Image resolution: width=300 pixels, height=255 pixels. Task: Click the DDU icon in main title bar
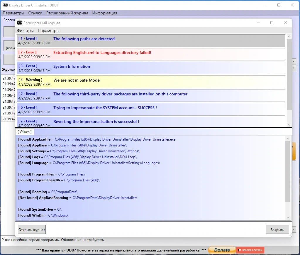click(5, 5)
